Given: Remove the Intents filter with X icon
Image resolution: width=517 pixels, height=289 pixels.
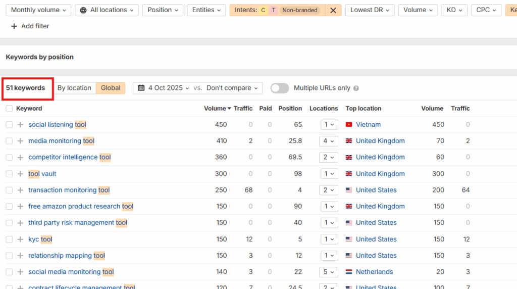Looking at the screenshot, I should tap(333, 10).
